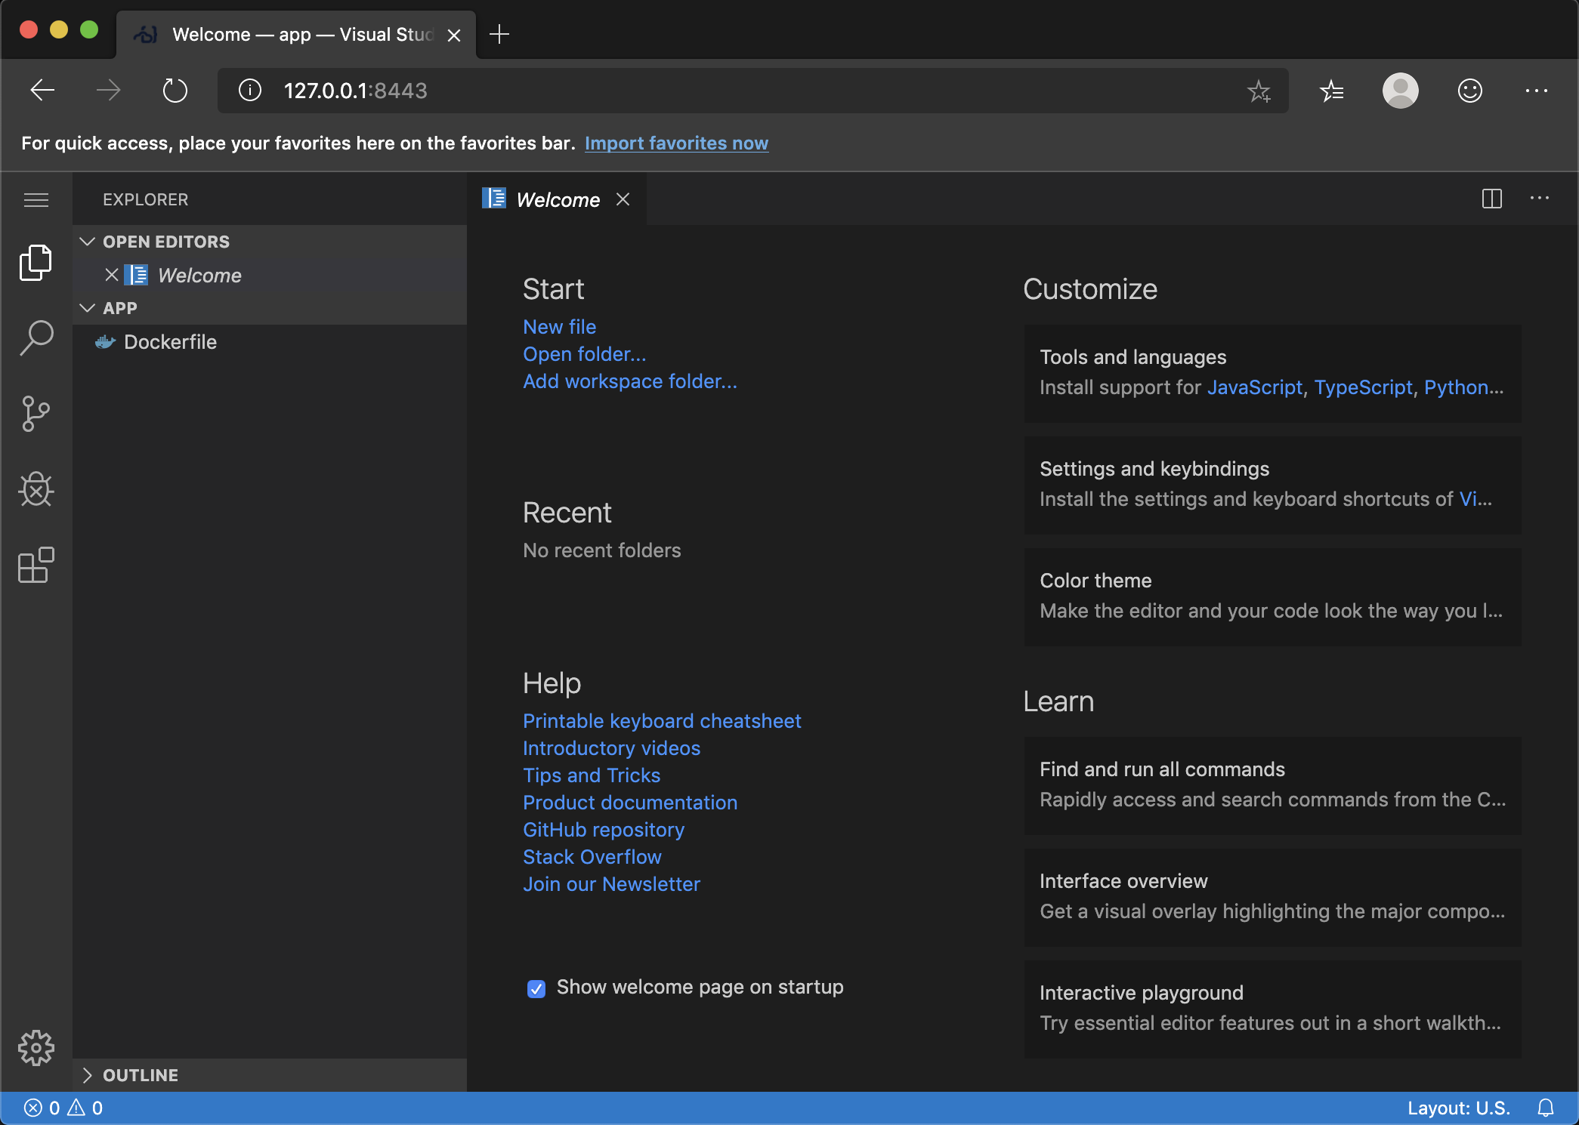The height and width of the screenshot is (1125, 1579).
Task: Click the Import favorites now link
Action: coord(677,143)
